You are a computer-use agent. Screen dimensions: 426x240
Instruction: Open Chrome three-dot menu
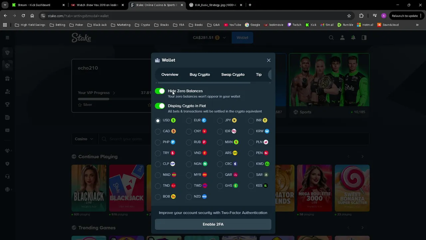[421, 16]
